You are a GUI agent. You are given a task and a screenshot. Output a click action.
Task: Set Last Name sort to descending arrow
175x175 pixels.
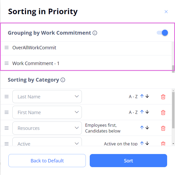click(147, 96)
